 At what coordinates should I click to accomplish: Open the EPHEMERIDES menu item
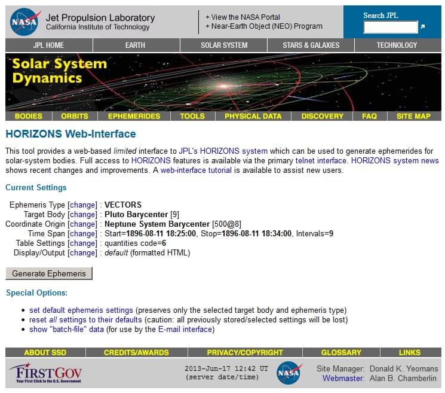[x=134, y=116]
